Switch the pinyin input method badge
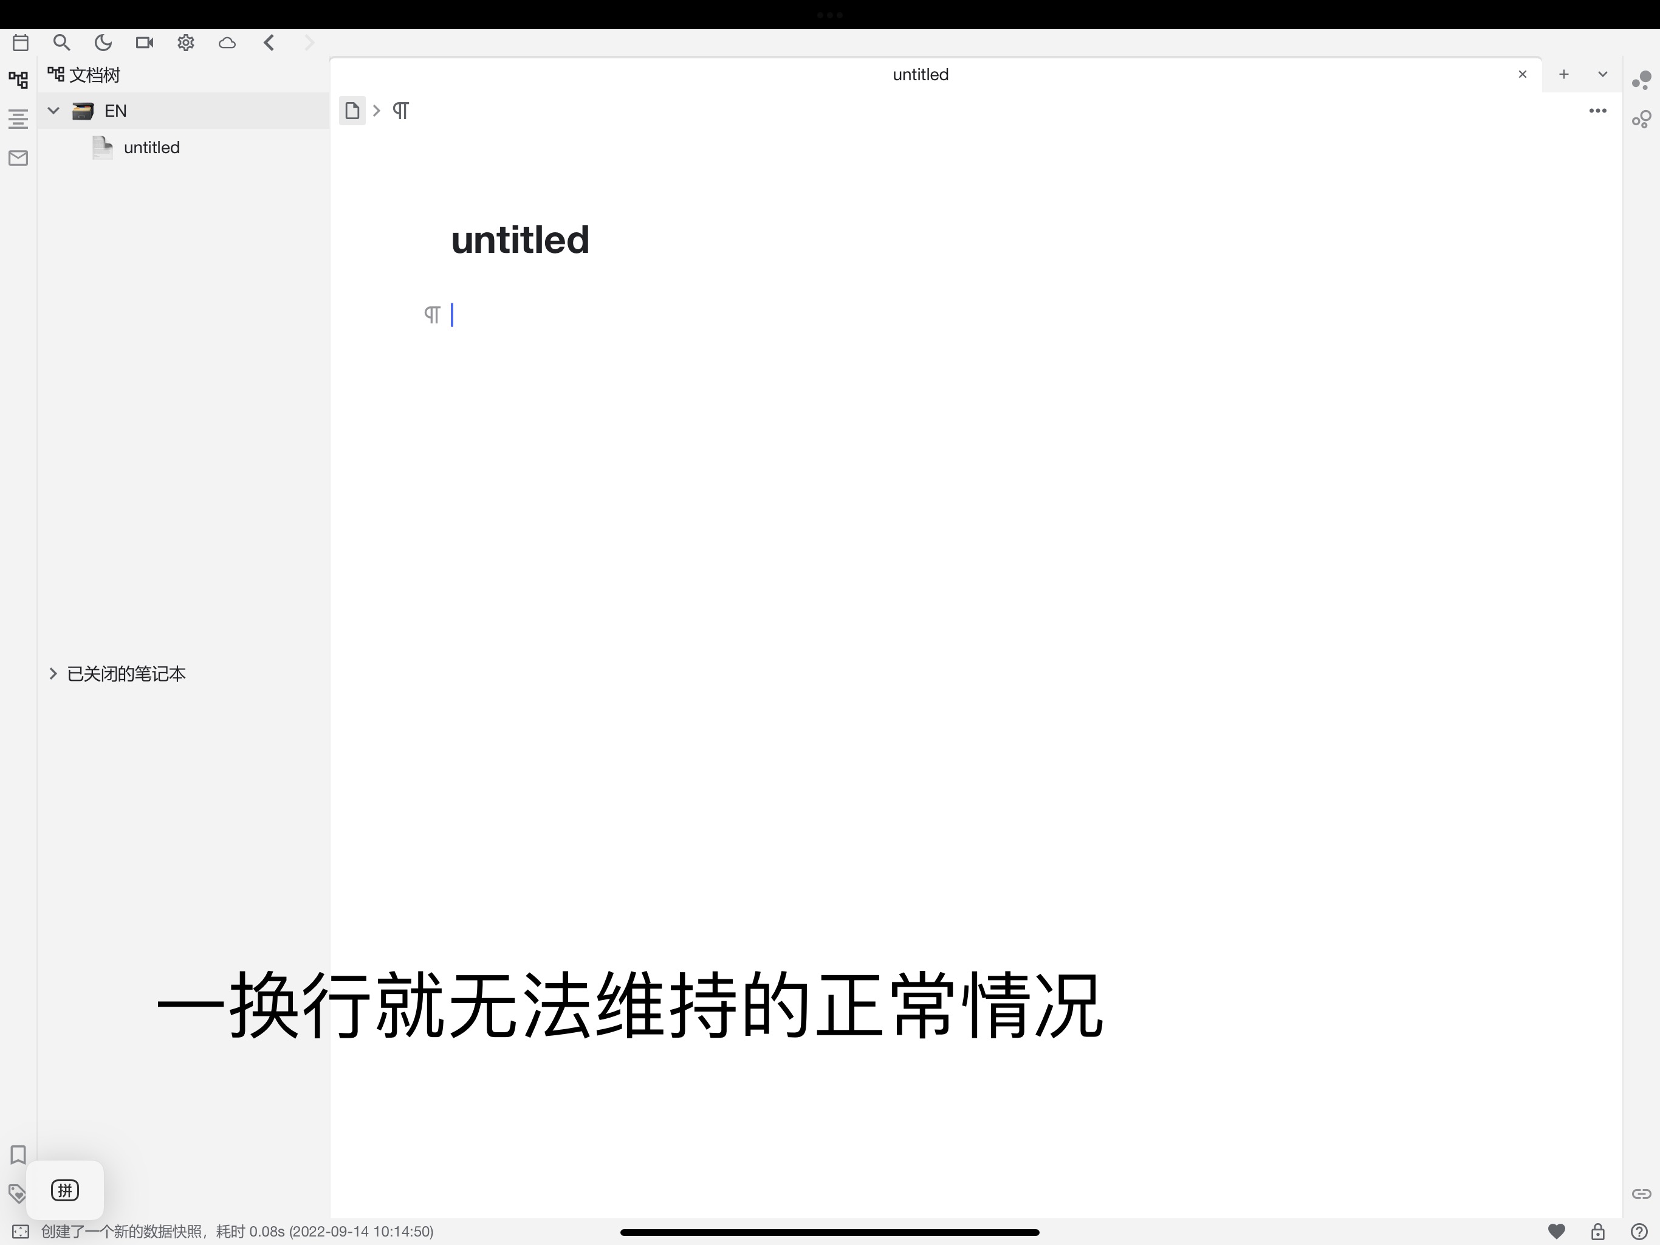Screen dimensions: 1660x1245 tap(65, 1190)
